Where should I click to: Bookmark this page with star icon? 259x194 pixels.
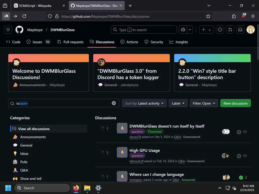(x=208, y=16)
